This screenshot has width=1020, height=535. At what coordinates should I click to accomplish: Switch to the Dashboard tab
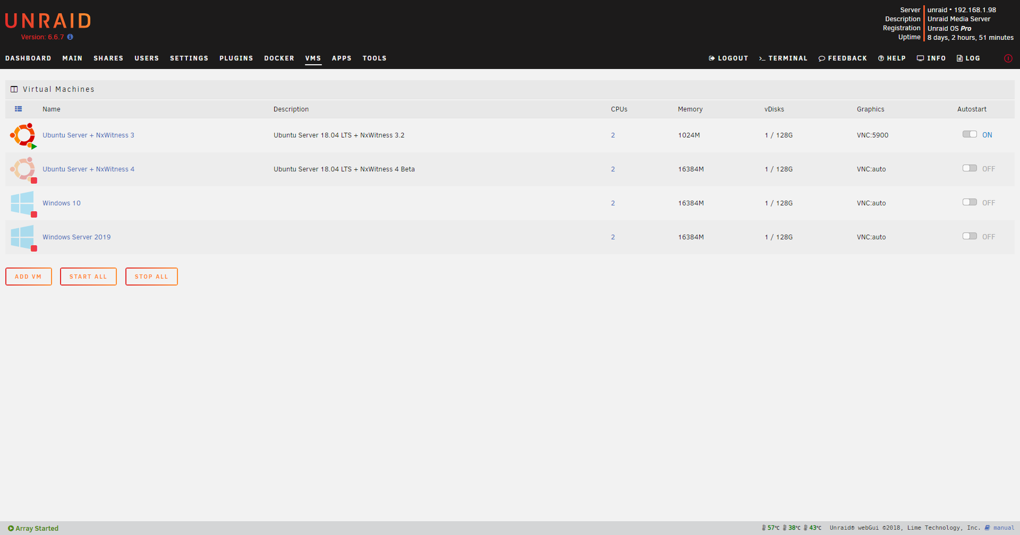click(x=28, y=58)
